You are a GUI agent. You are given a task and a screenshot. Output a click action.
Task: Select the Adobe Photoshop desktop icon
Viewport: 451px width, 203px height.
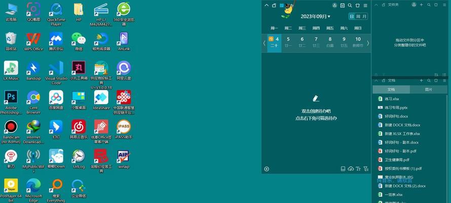(11, 103)
